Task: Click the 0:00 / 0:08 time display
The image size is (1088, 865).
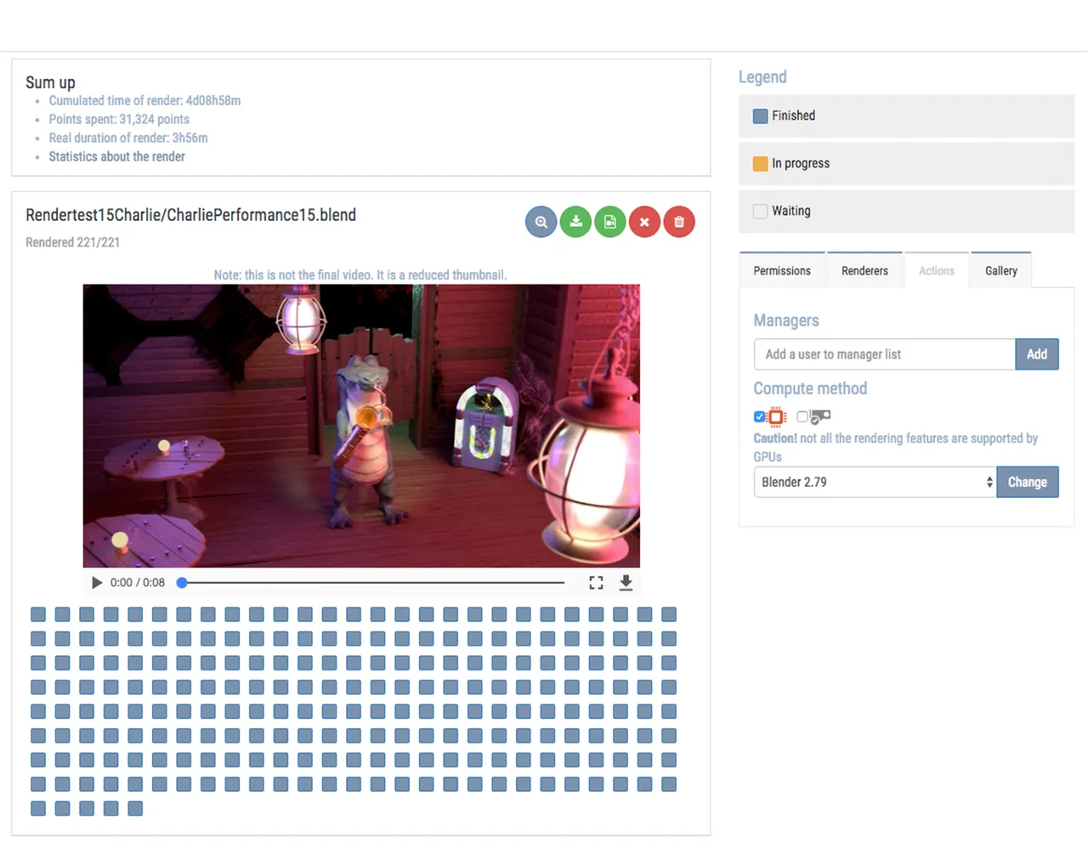Action: point(138,582)
